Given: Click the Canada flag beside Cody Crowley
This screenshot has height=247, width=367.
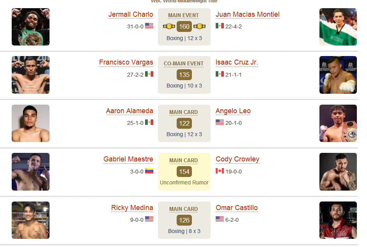Looking at the screenshot, I should (220, 171).
